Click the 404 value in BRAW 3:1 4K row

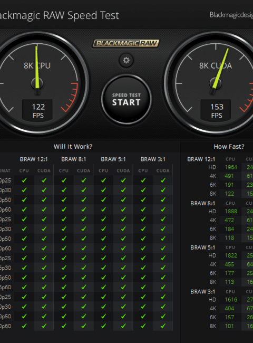click(229, 309)
